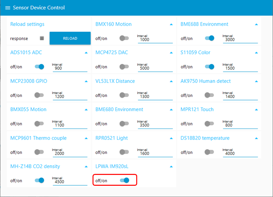Click the RELOAD button
This screenshot has width=273, height=197.
pos(70,38)
